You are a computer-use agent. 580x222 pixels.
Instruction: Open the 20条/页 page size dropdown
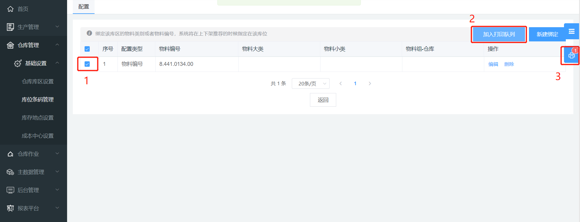pyautogui.click(x=311, y=84)
